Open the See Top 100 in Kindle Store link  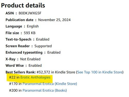click(100, 72)
